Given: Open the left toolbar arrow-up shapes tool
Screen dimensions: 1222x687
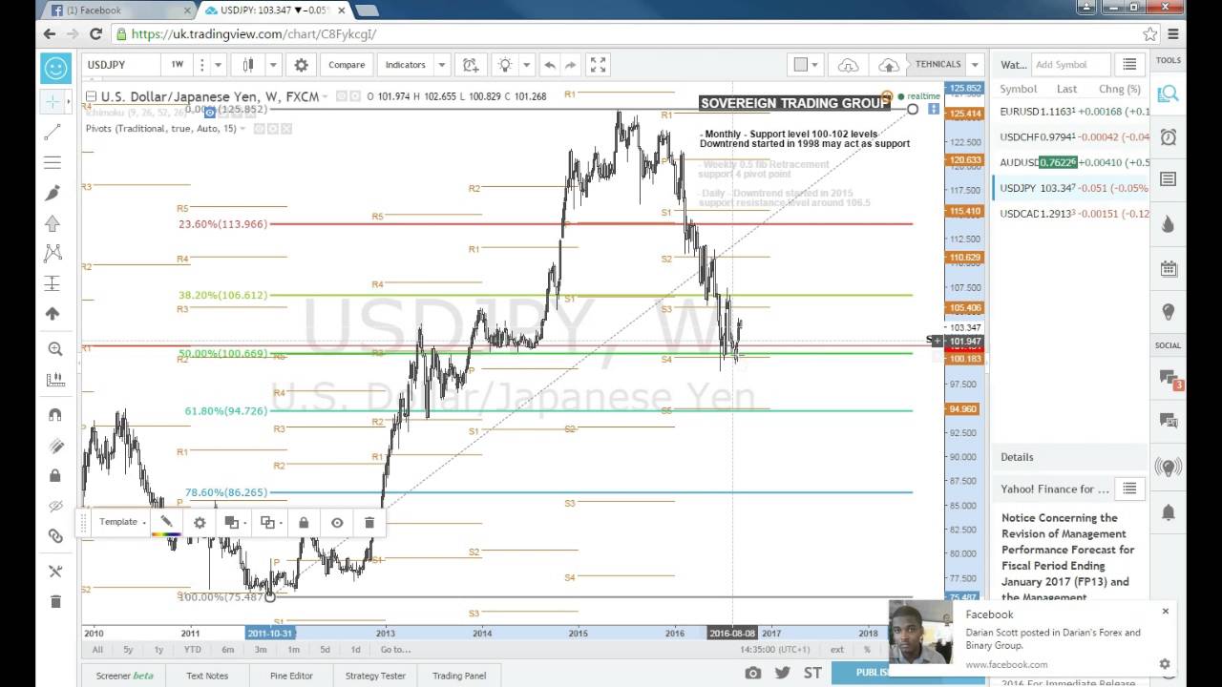Looking at the screenshot, I should [53, 223].
